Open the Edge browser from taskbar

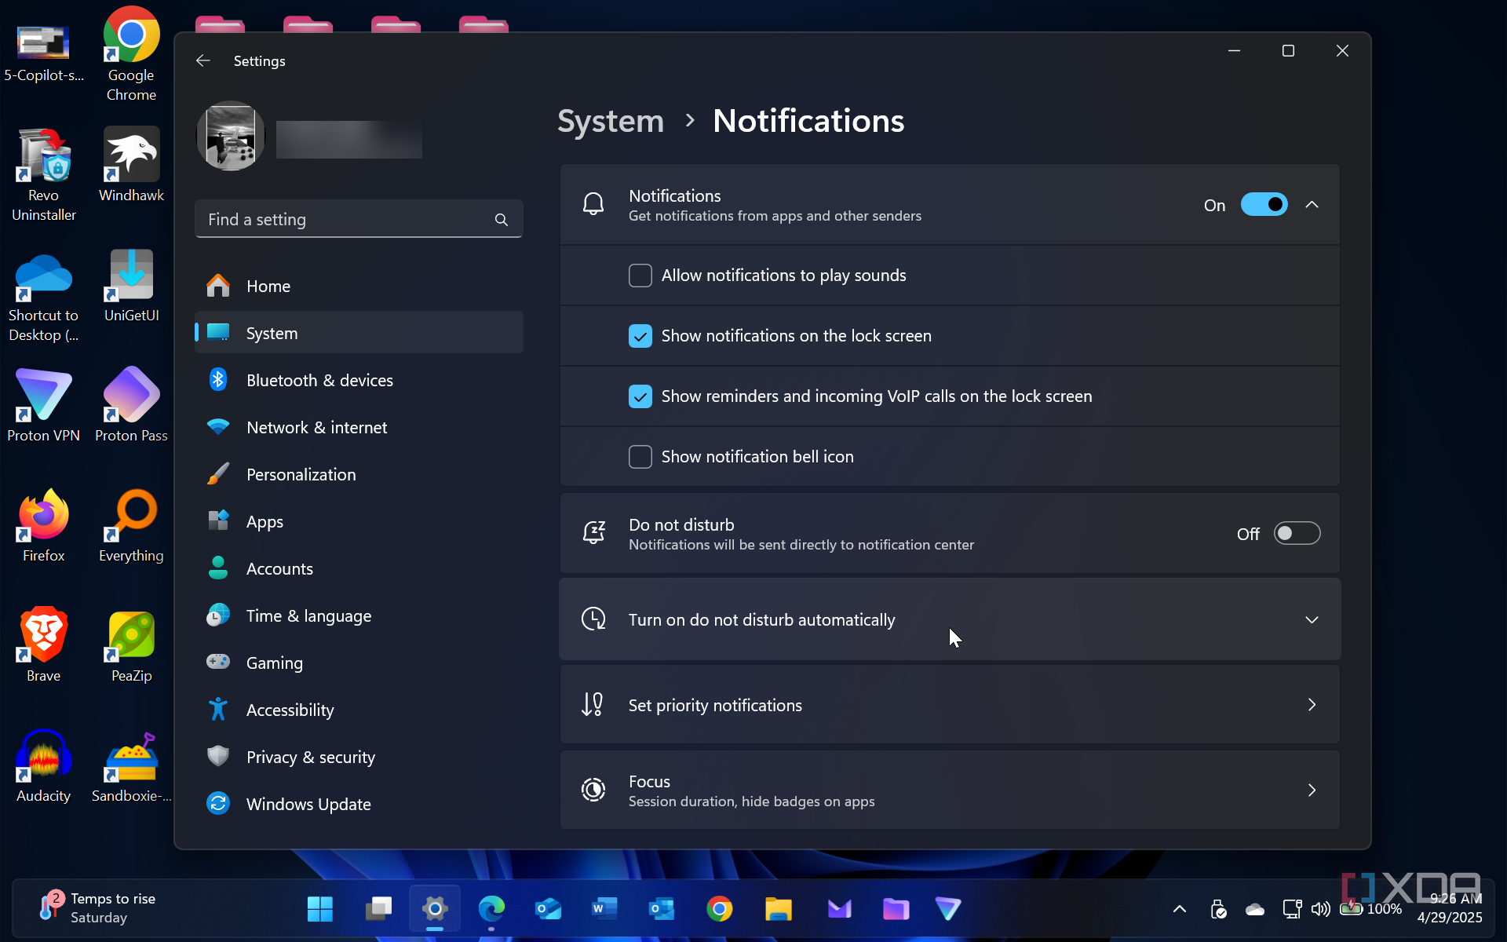(492, 909)
